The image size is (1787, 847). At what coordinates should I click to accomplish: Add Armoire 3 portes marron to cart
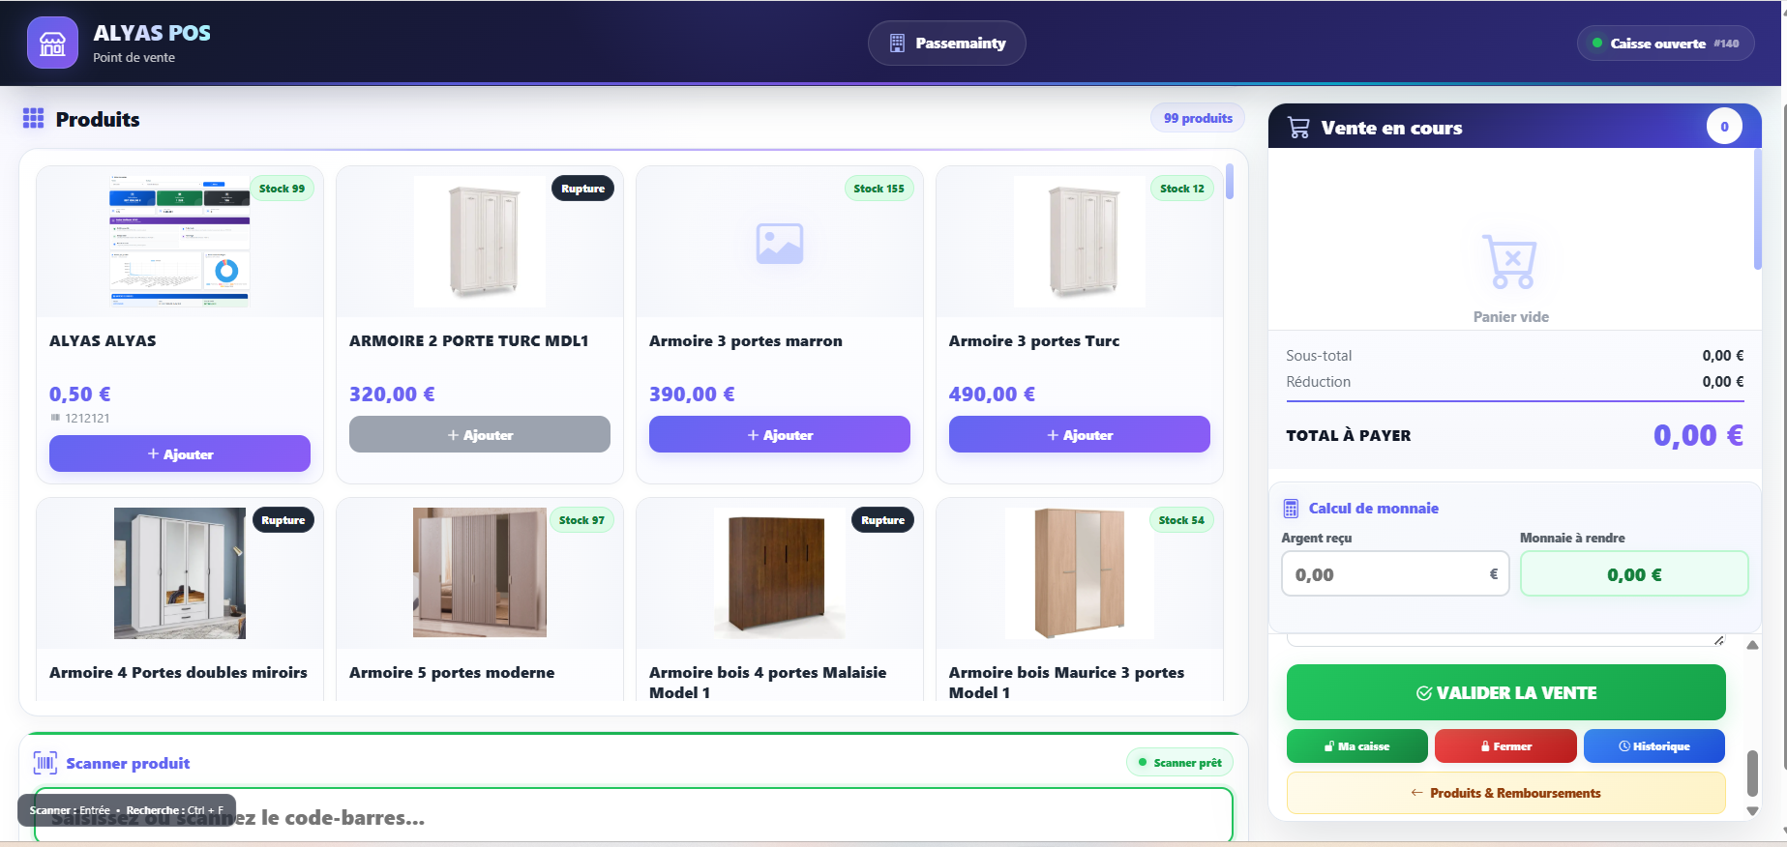pos(780,434)
